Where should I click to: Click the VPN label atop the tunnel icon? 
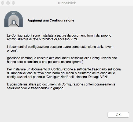click(x=14, y=13)
